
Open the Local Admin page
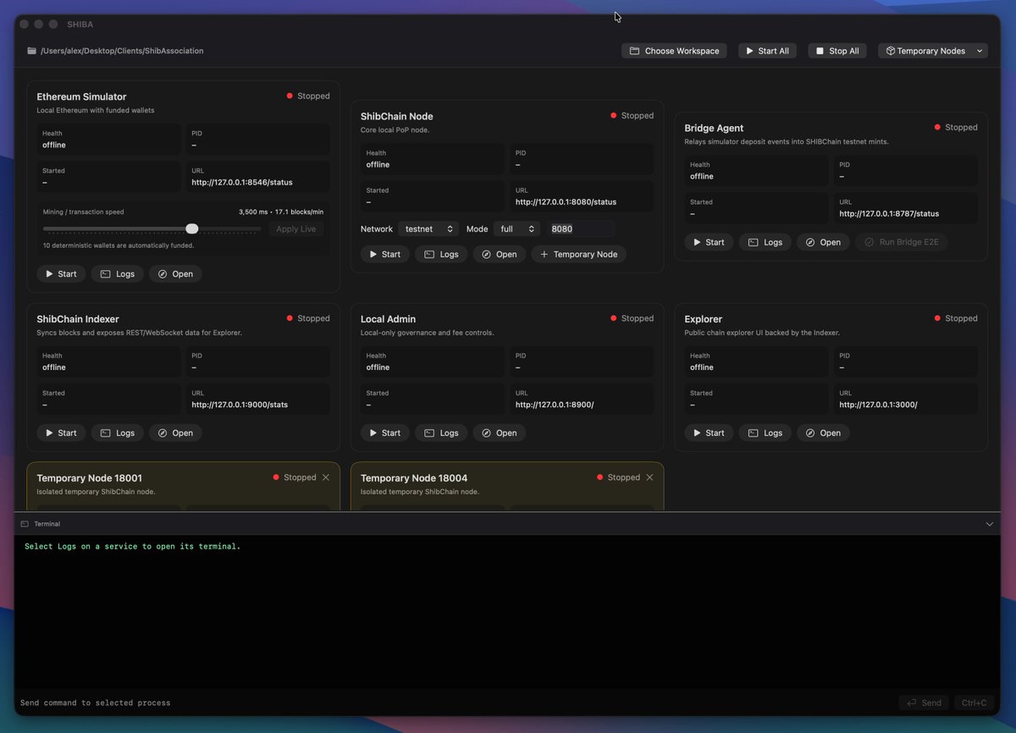pyautogui.click(x=500, y=433)
